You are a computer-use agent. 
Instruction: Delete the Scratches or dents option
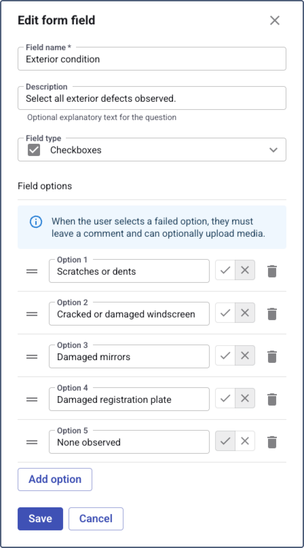(x=272, y=271)
